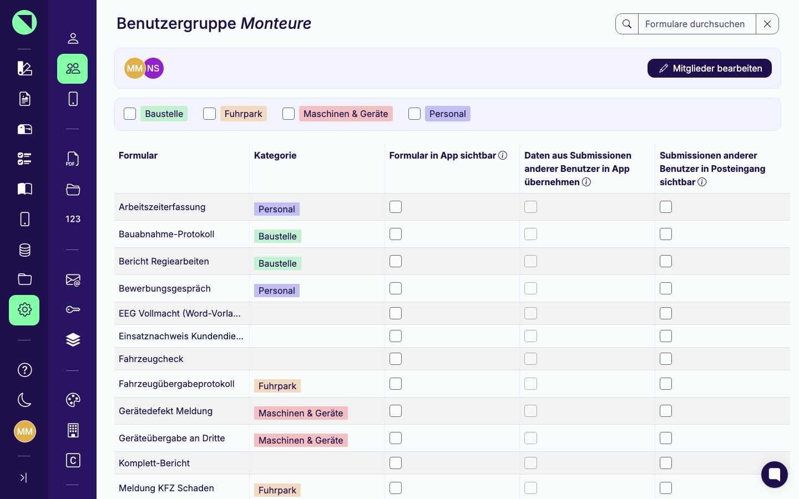Open the color palette theme icon
Viewport: 799px width, 499px height.
(73, 400)
